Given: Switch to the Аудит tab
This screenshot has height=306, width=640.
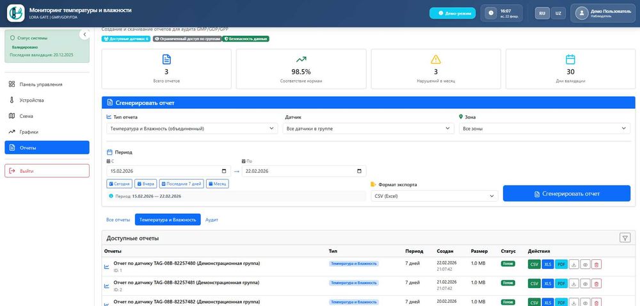Looking at the screenshot, I should 212,220.
